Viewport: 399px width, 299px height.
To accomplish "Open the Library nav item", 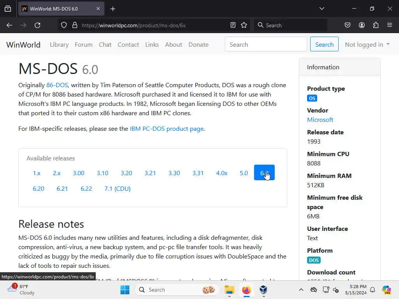I will (59, 44).
